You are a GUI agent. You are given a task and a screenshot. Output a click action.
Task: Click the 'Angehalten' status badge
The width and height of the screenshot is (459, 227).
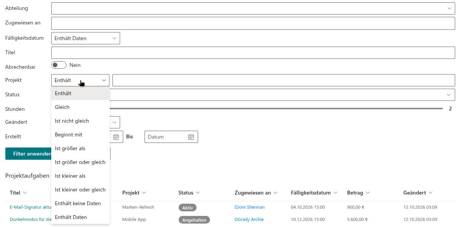194,220
